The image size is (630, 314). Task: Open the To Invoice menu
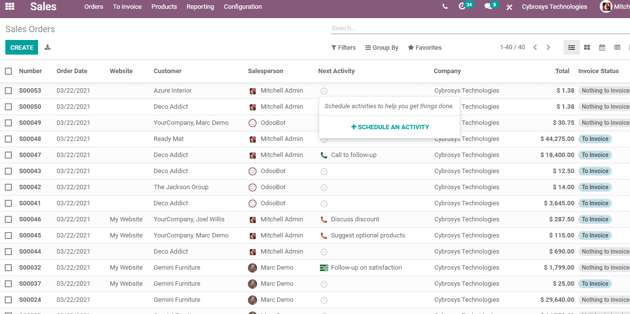pos(127,7)
